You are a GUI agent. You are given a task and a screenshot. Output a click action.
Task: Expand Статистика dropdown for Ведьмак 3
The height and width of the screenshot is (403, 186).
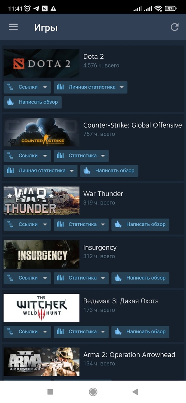[81, 332]
